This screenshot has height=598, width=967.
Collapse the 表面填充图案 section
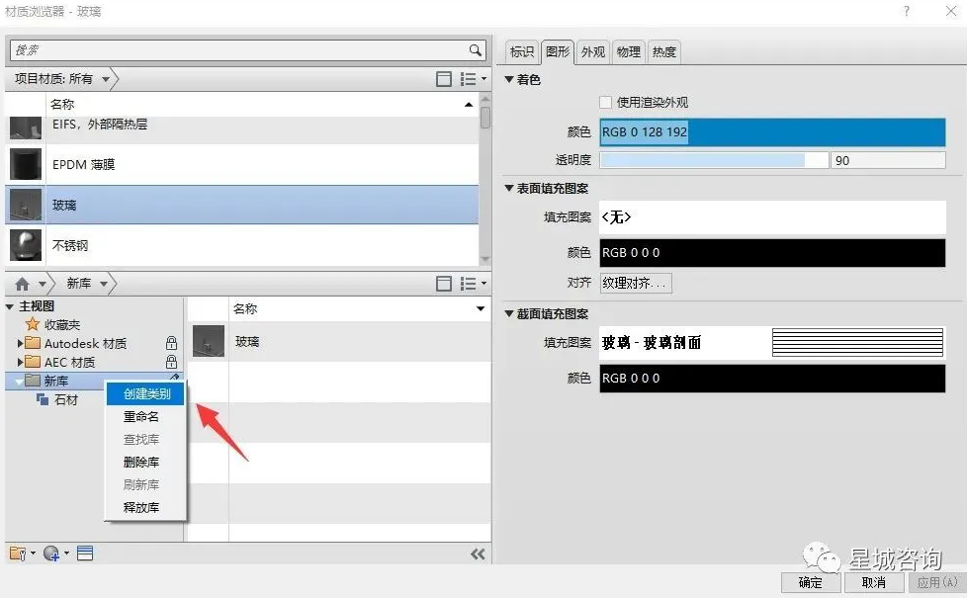[509, 188]
